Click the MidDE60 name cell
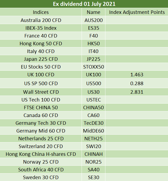168x181 pixels. click(x=94, y=131)
